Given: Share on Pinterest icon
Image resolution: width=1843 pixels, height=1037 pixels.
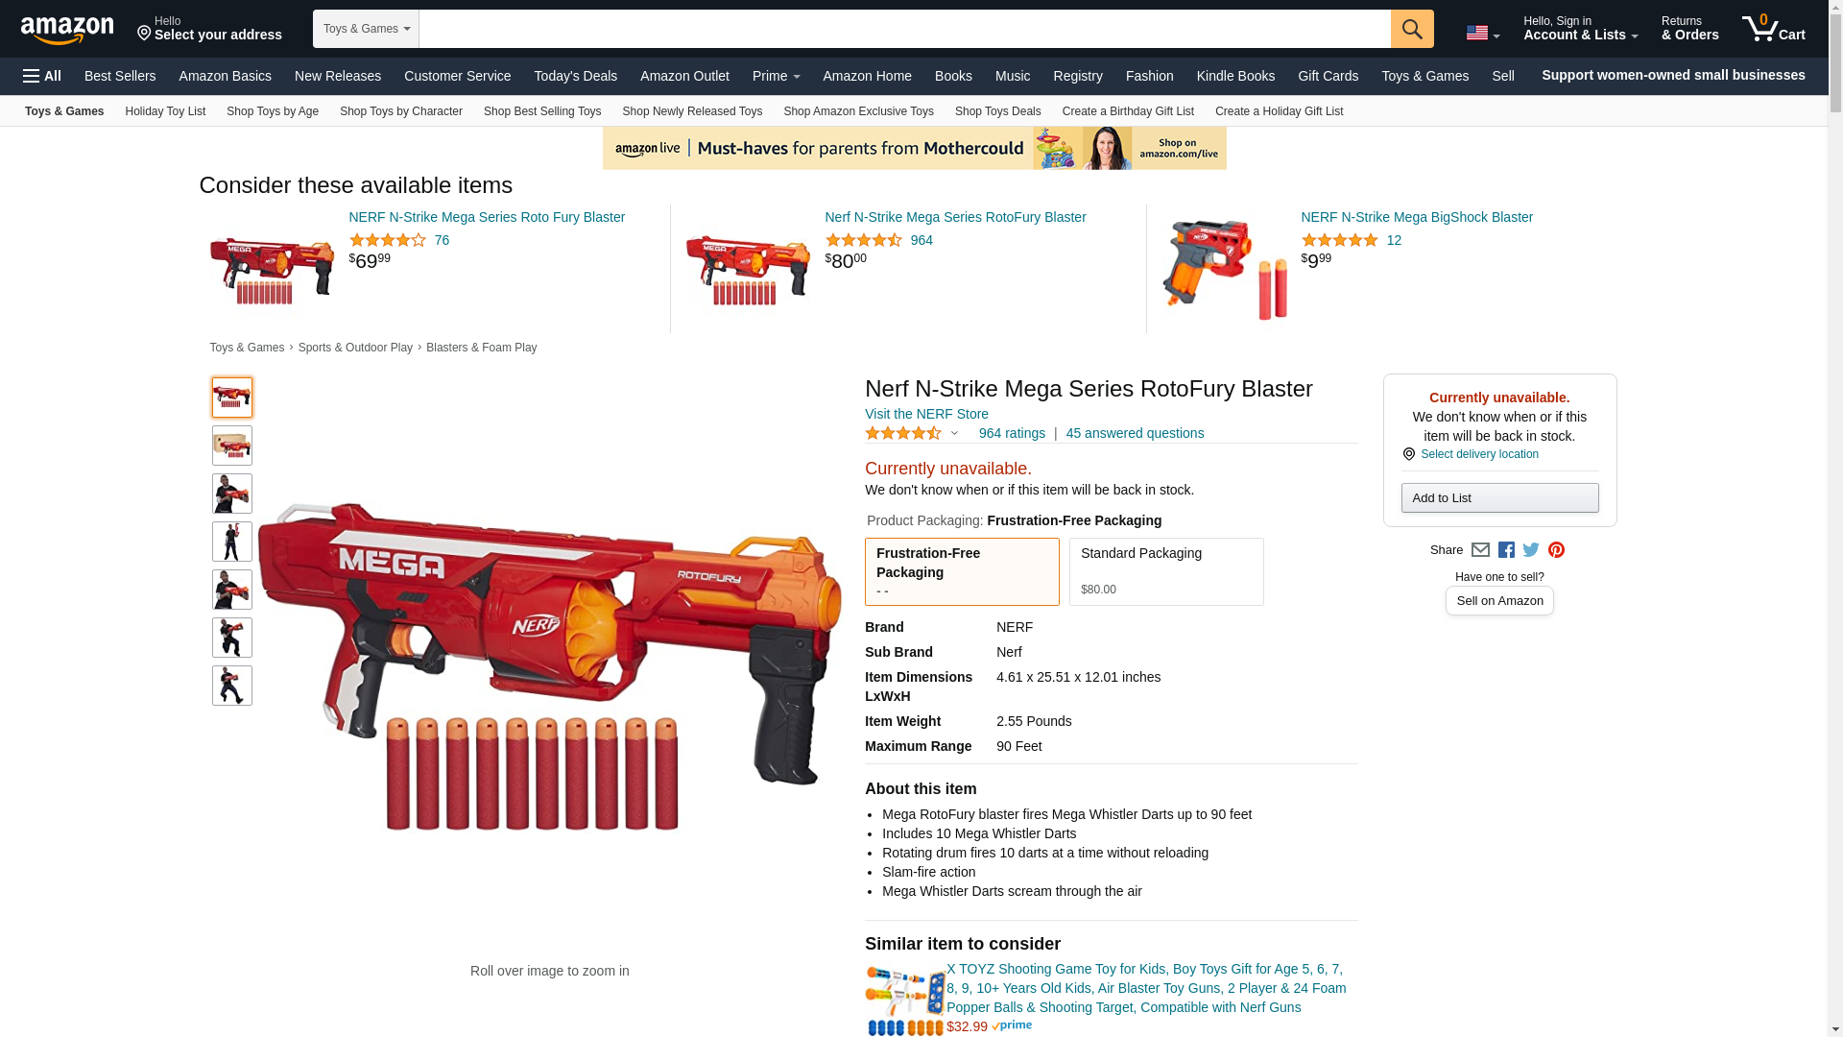Looking at the screenshot, I should [1556, 550].
